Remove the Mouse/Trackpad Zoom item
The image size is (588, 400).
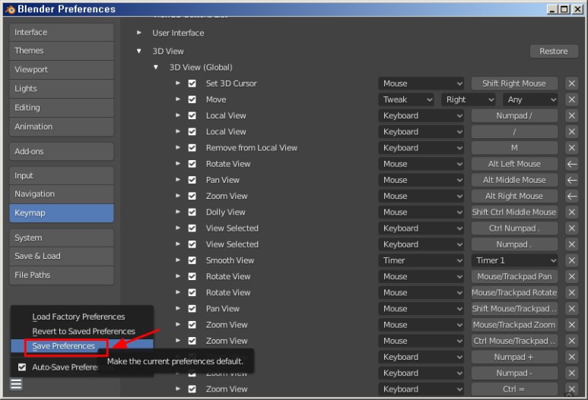(x=571, y=325)
